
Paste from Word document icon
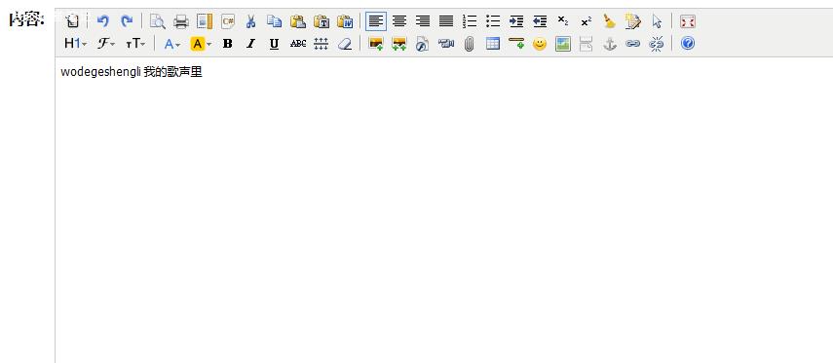coord(345,21)
